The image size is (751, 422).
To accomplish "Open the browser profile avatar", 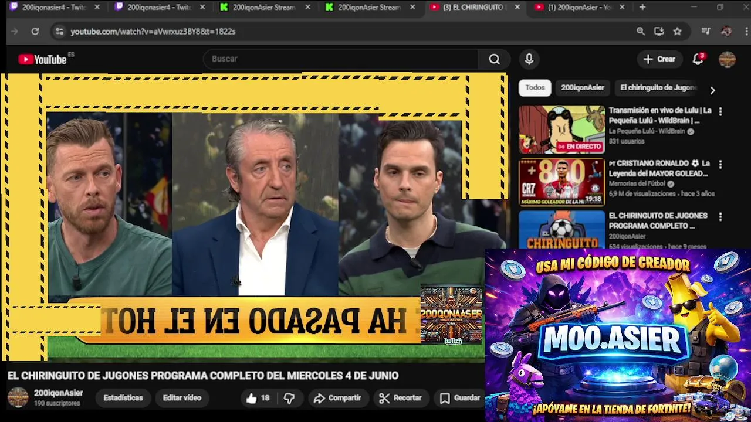I will tap(726, 31).
